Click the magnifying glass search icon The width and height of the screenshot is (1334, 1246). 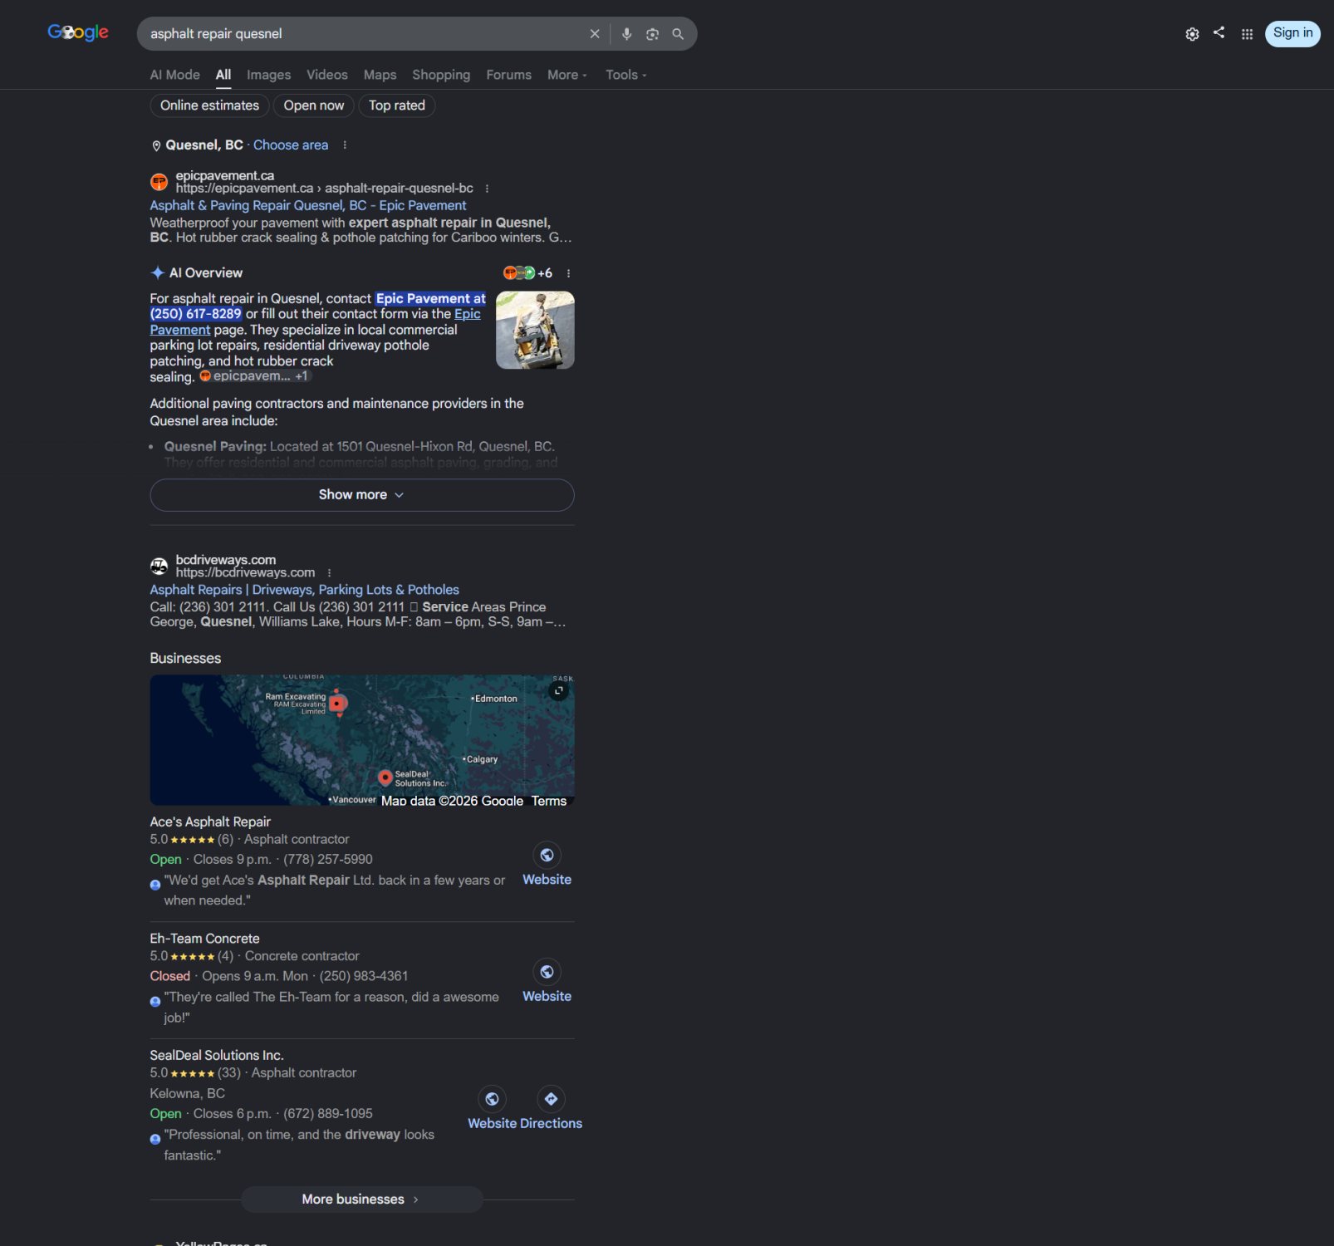pyautogui.click(x=678, y=34)
